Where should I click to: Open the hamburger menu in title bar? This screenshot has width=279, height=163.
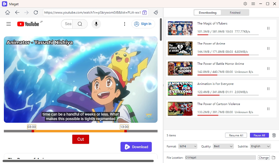point(253,4)
